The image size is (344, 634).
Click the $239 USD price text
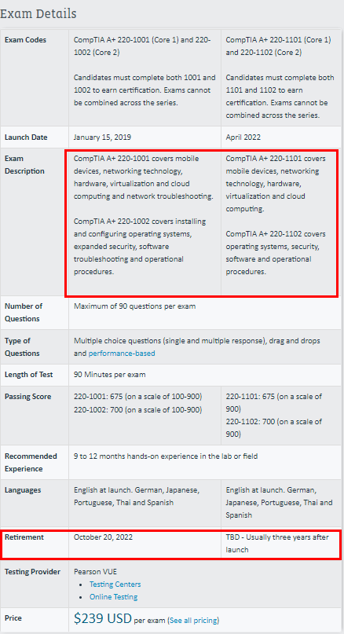(103, 618)
